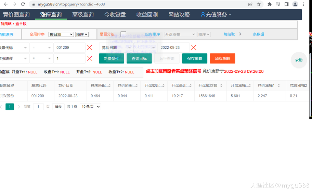Open the 充值服务 menu

click(216, 15)
